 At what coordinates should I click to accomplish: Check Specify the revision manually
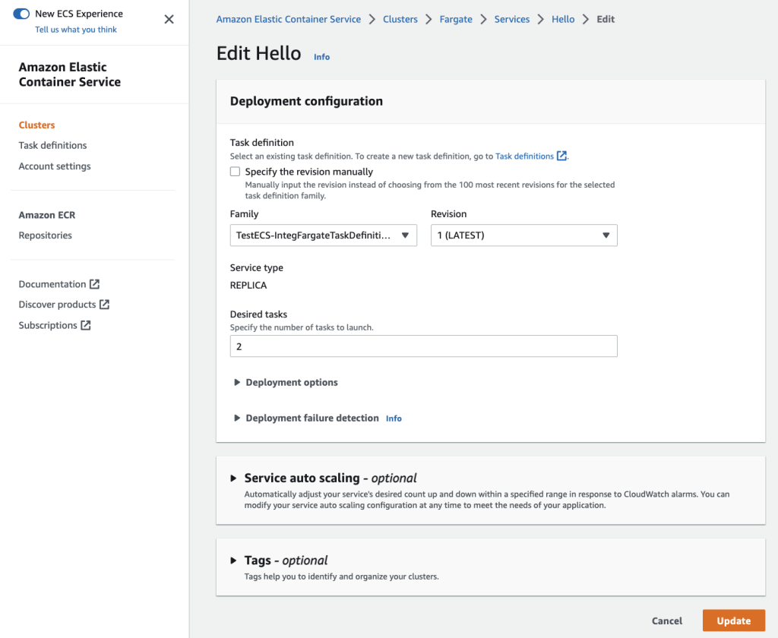pos(235,172)
